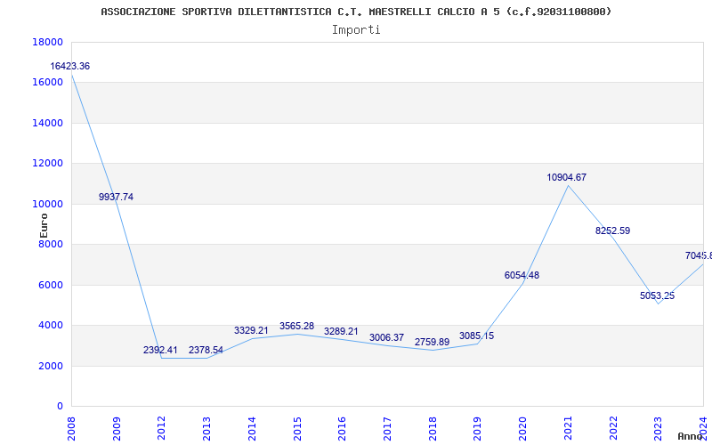Click the 10000 y-axis tick label

click(48, 204)
